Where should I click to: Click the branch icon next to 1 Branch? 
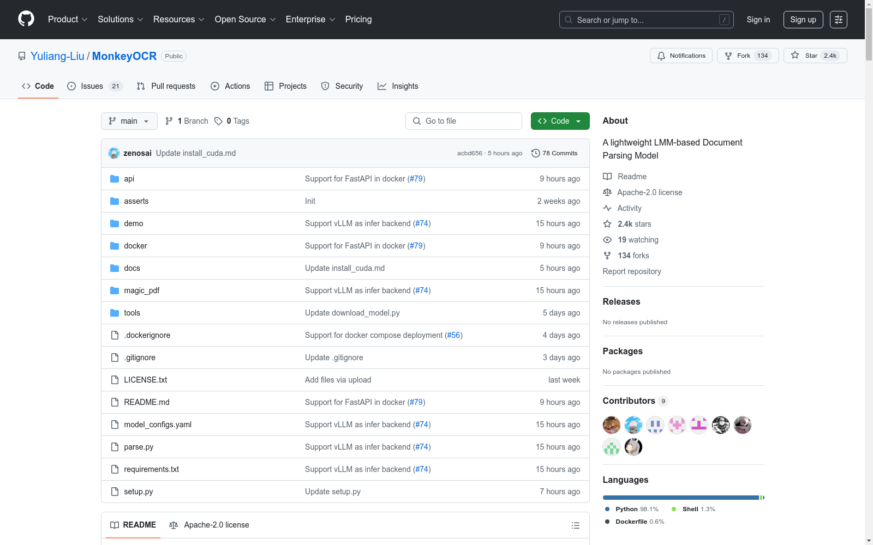(x=169, y=121)
